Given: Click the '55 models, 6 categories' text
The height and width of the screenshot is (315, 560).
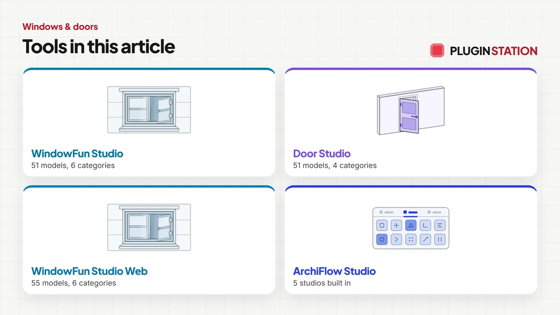Looking at the screenshot, I should coord(74,283).
